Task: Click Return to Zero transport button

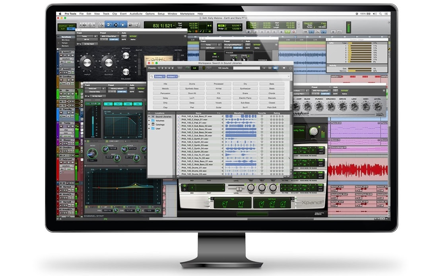Action: pos(256,32)
